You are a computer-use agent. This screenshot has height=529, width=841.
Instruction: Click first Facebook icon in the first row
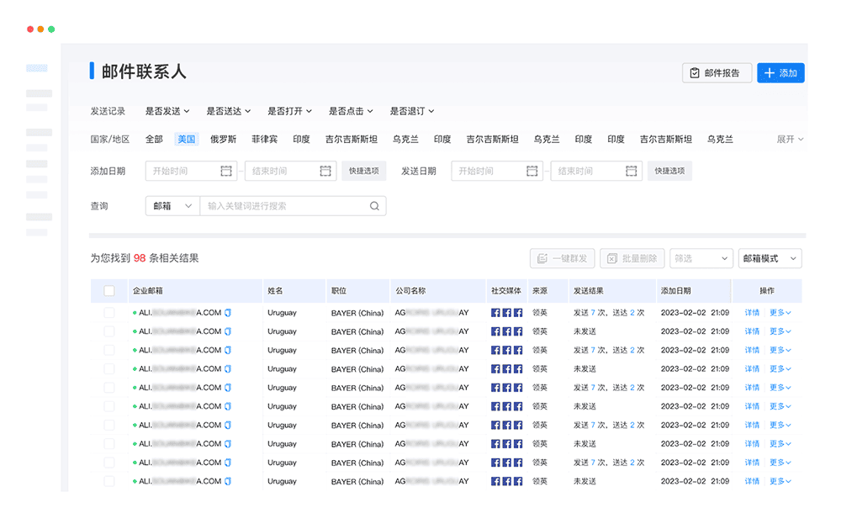(x=495, y=313)
